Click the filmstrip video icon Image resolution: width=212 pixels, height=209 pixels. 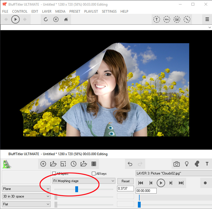[x=94, y=164]
